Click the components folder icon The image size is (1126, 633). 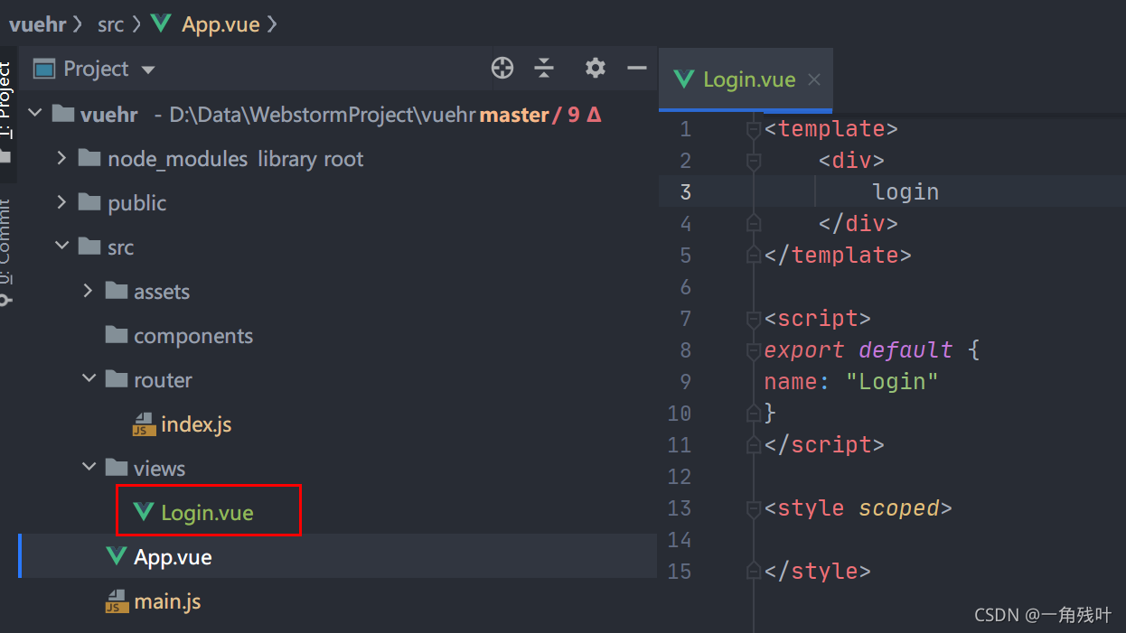[x=117, y=335]
